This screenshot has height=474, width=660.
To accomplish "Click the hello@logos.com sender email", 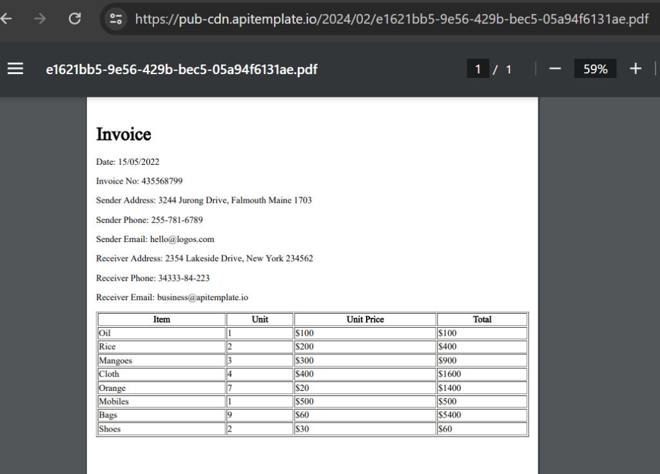I will pyautogui.click(x=182, y=240).
